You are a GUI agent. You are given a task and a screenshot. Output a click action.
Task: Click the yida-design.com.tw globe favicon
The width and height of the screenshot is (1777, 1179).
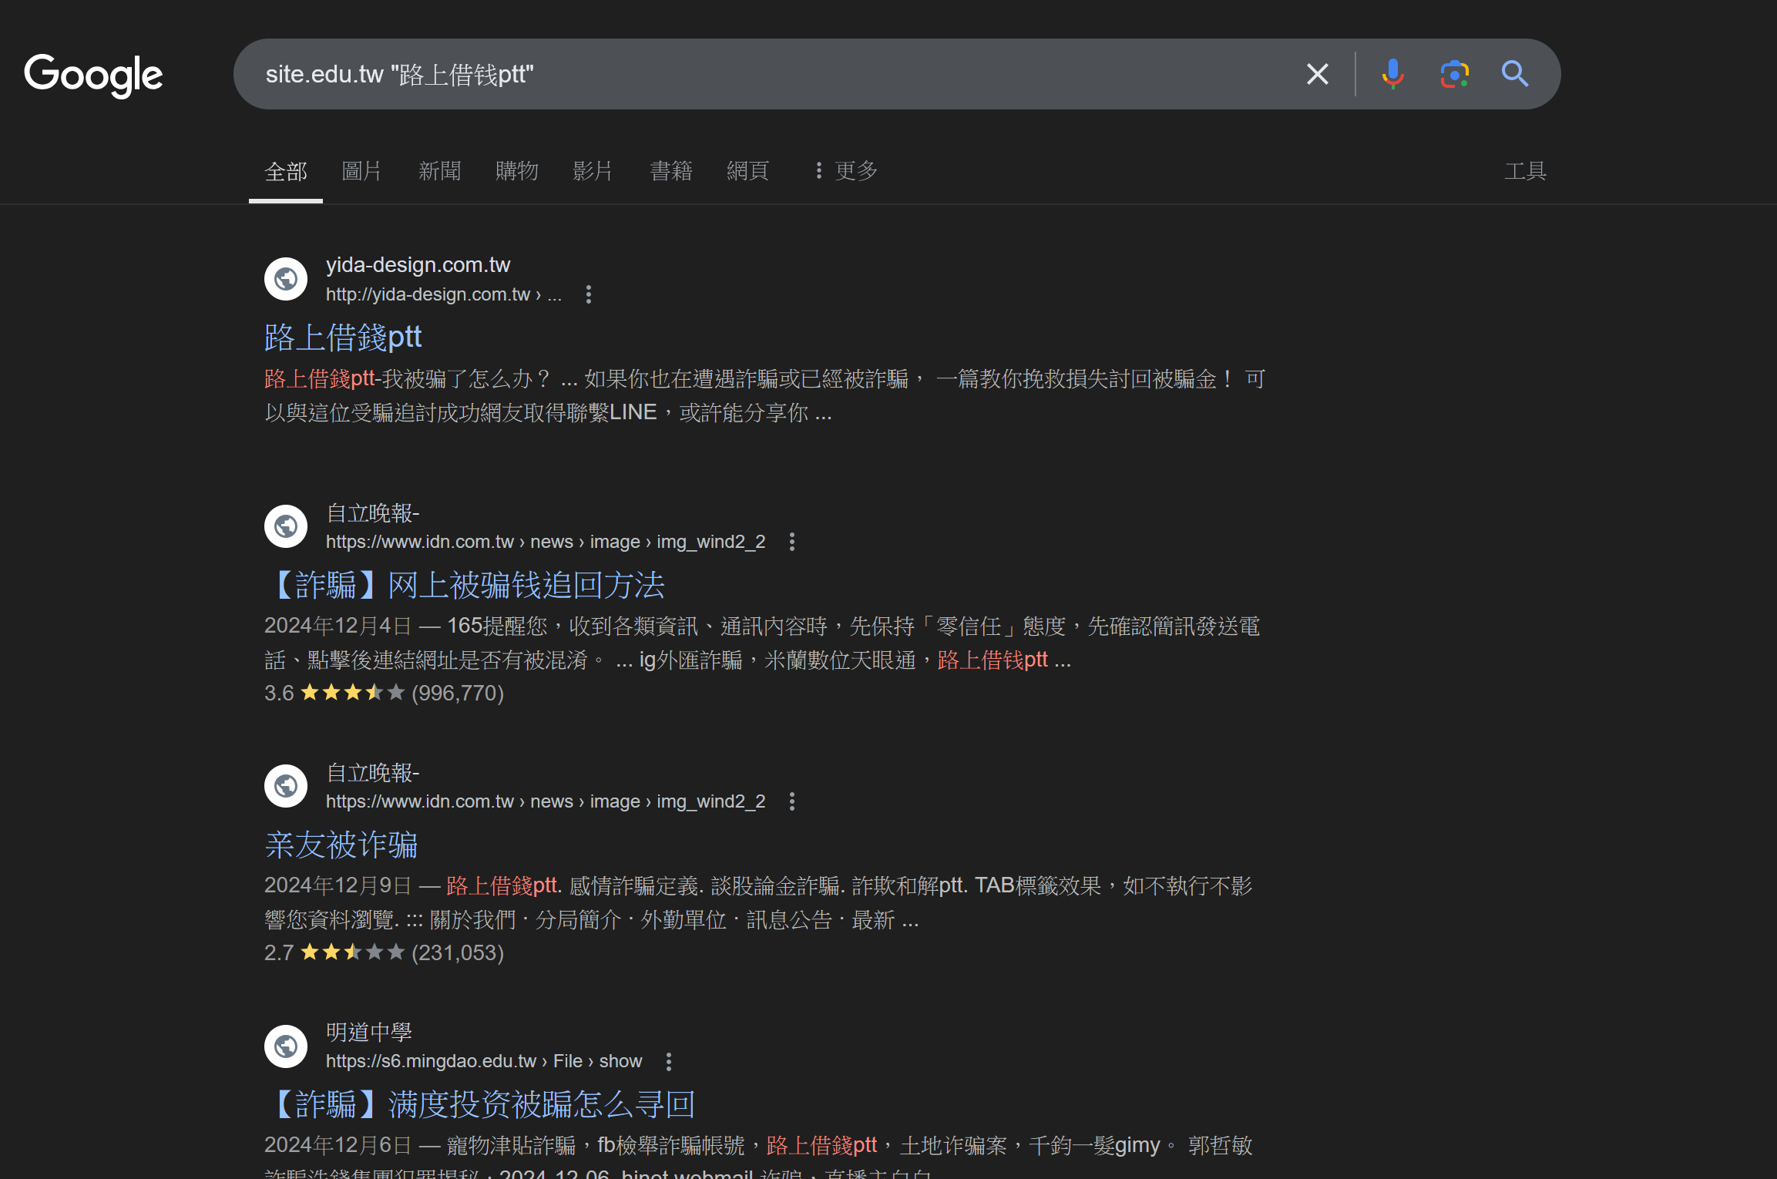coord(286,279)
